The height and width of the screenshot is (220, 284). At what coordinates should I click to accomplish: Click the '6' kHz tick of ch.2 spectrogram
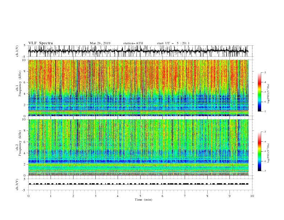25,142
